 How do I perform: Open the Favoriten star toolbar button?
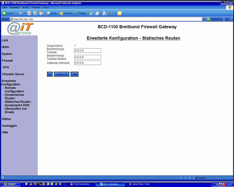click(66, 13)
